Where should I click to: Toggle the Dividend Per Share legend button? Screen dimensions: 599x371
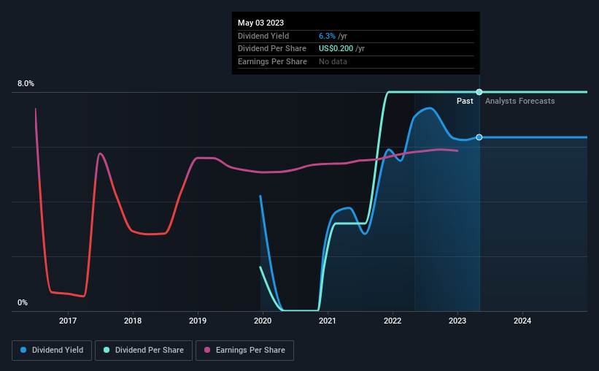(144, 351)
